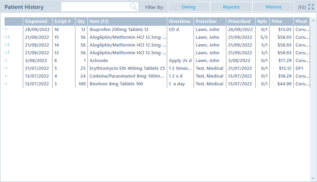The image size is (317, 182).
Task: Click the expand to fullscreen icon
Action: (x=311, y=7)
